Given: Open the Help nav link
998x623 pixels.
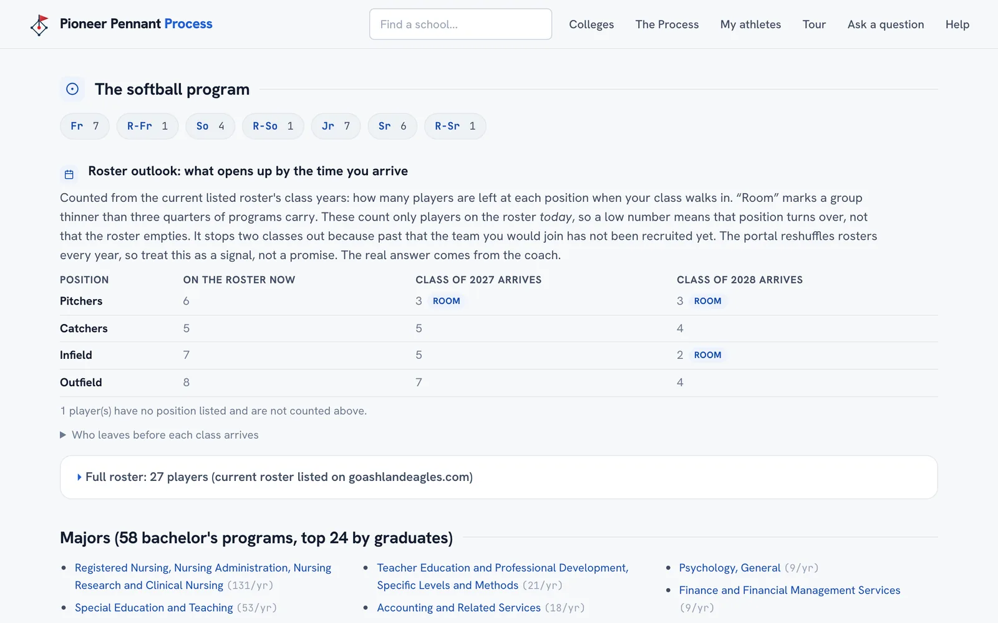Looking at the screenshot, I should click(x=957, y=24).
